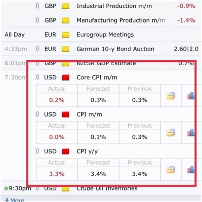The image size is (202, 202).
Task: Open chart icon for CPI y/y row
Action: point(191,169)
